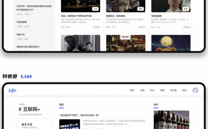The height and width of the screenshot is (129, 208).
Task: Switch to the 排行 tab
Action: click(x=156, y=105)
